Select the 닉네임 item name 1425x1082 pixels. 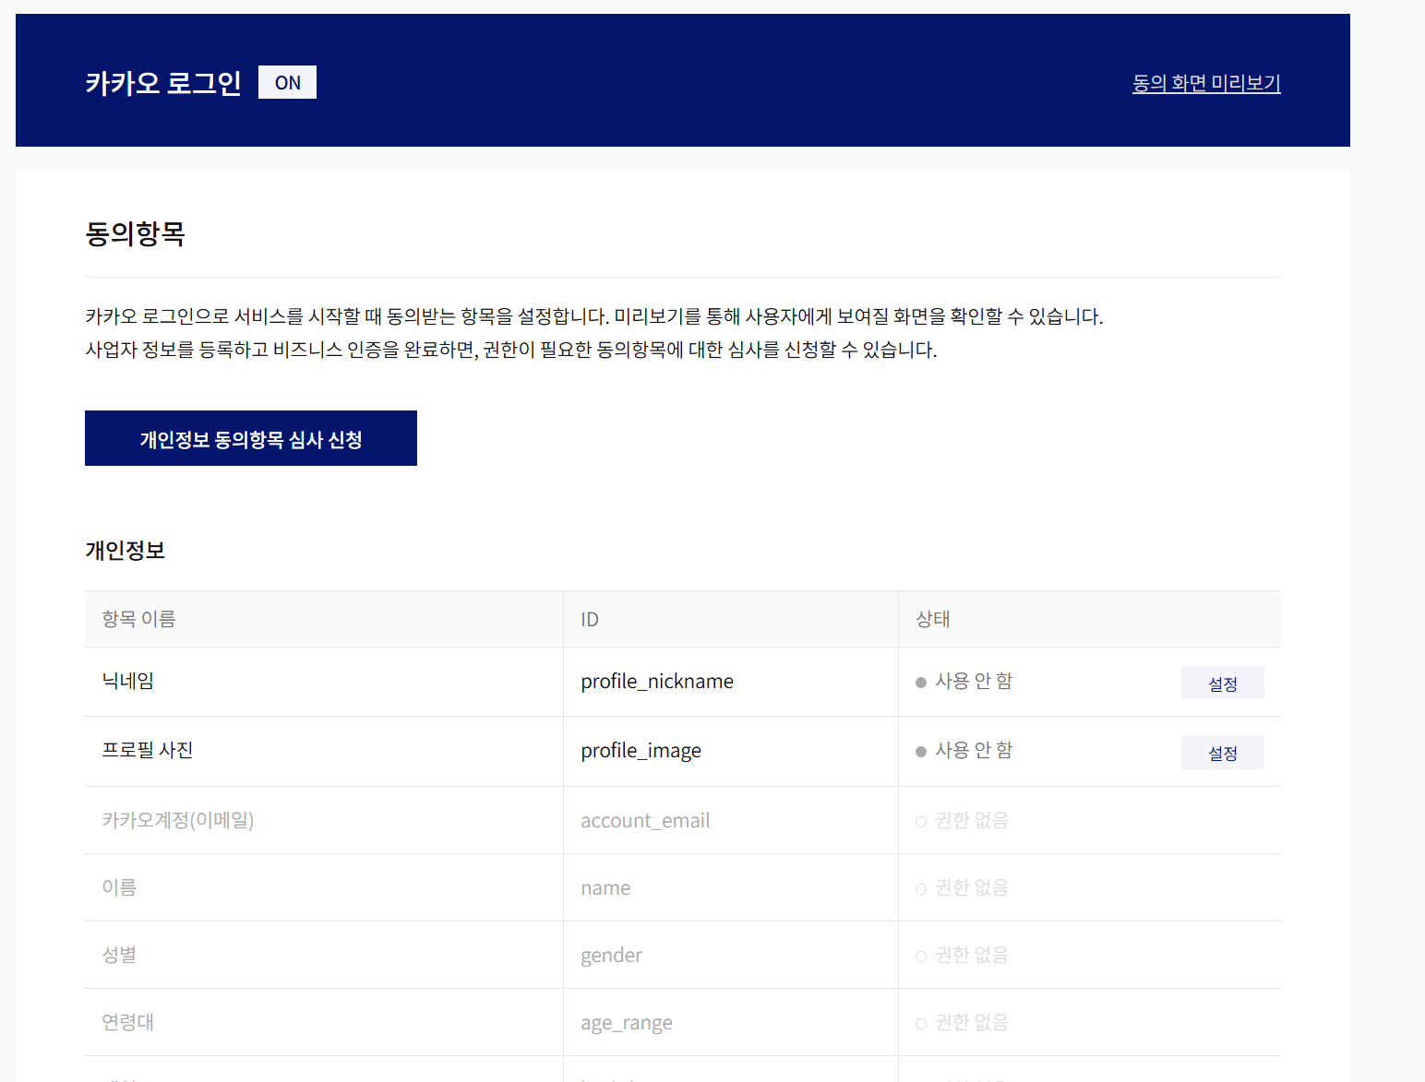(128, 681)
